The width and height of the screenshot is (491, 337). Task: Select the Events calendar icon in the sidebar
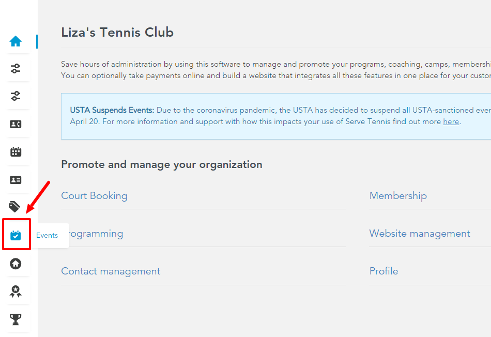point(16,235)
